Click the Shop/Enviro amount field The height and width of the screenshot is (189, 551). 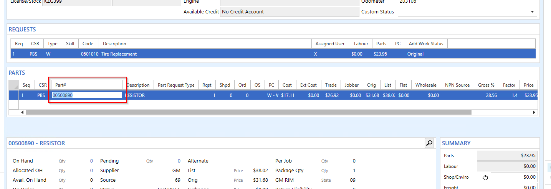point(514,177)
